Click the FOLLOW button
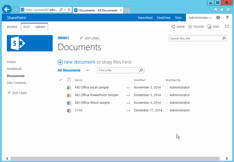Image resolution: width=234 pixels, height=162 pixels. [196, 27]
